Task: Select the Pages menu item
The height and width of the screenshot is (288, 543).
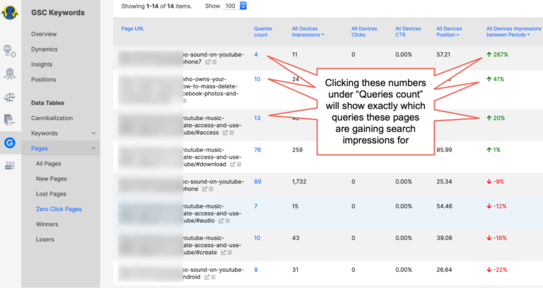Action: pos(40,148)
